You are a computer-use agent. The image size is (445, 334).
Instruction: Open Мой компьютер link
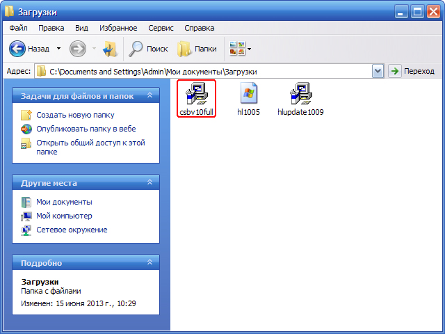pyautogui.click(x=64, y=216)
